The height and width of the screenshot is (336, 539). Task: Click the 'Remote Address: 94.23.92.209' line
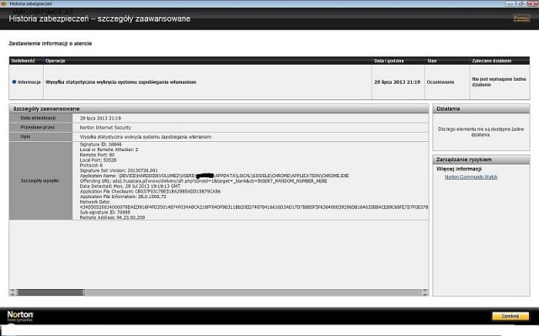112,218
